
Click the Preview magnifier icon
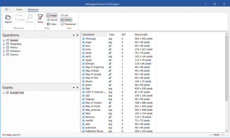[30, 17]
